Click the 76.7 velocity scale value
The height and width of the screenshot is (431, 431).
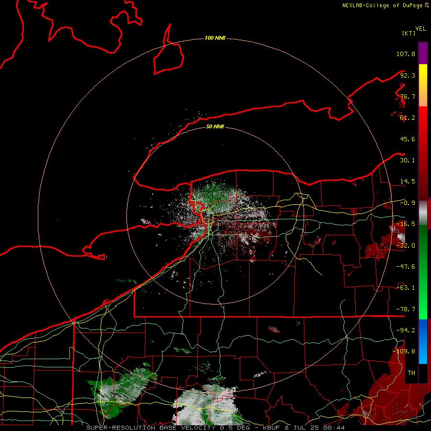tap(408, 96)
